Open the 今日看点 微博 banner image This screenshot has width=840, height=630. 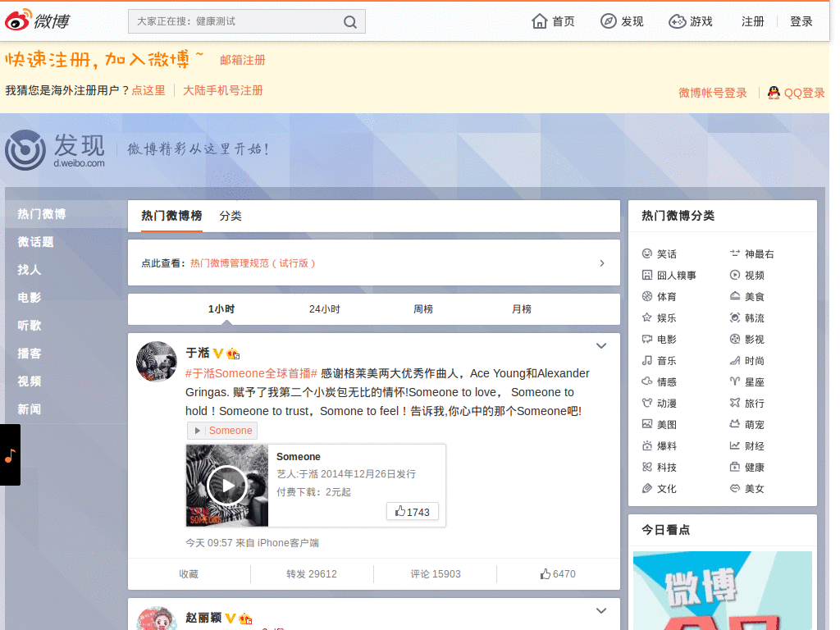point(722,591)
